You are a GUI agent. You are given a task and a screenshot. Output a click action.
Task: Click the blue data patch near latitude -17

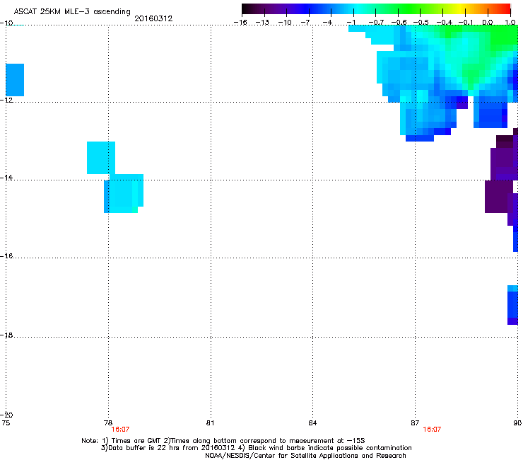[512, 305]
